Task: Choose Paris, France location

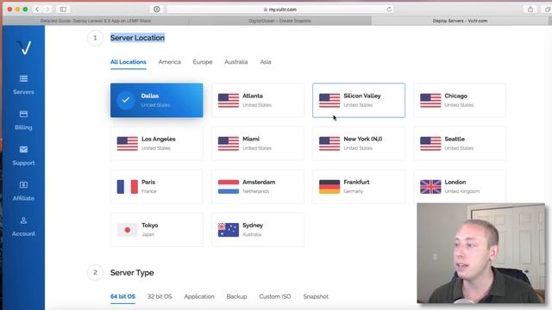Action: tap(157, 187)
